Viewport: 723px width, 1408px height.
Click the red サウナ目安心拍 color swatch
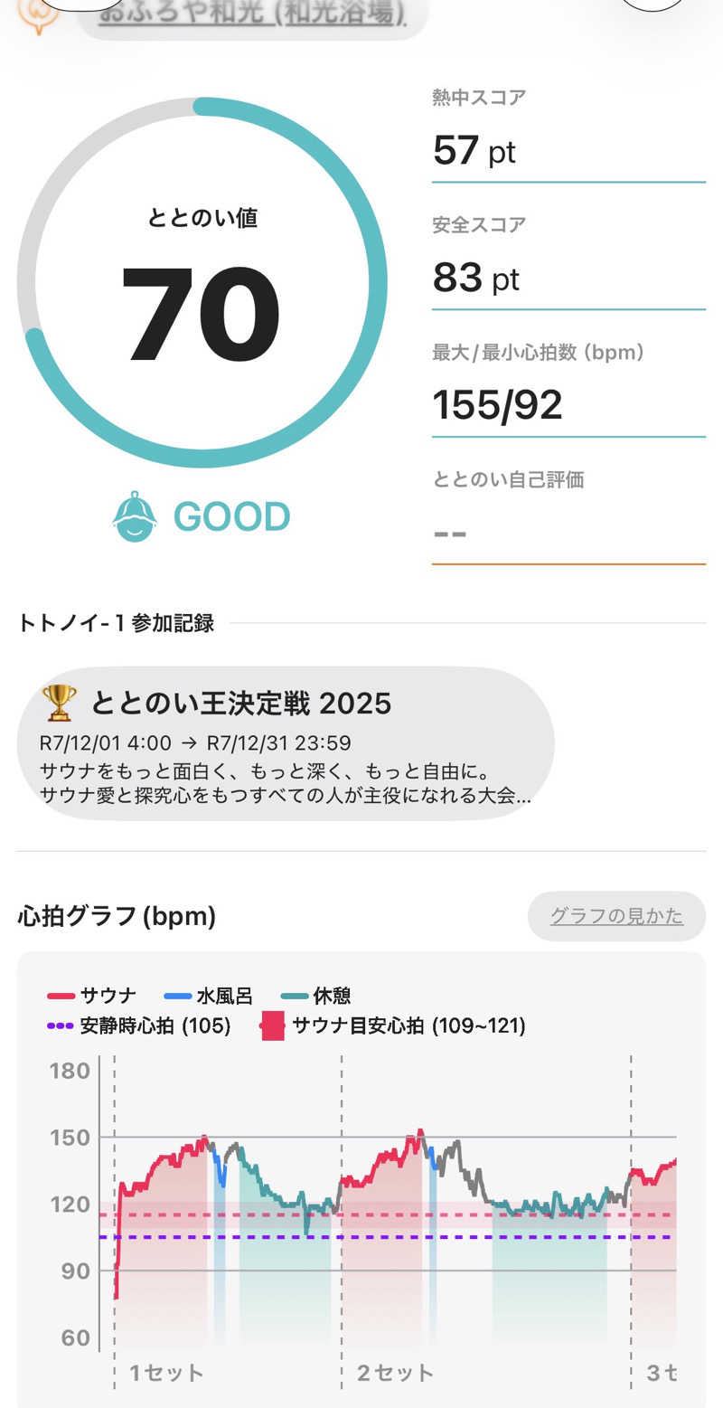pyautogui.click(x=272, y=1026)
